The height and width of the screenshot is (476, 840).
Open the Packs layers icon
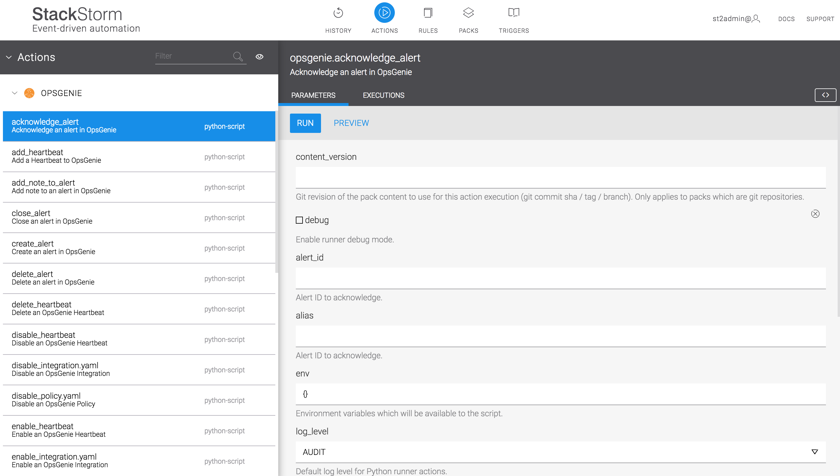click(468, 13)
